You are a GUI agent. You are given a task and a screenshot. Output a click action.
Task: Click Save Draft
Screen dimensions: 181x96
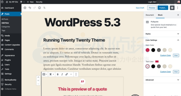coord(140,8)
